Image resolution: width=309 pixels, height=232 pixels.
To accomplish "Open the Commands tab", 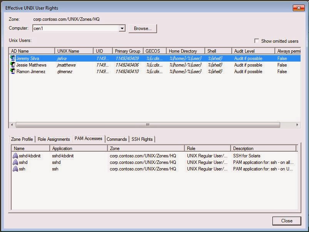I will pyautogui.click(x=117, y=139).
